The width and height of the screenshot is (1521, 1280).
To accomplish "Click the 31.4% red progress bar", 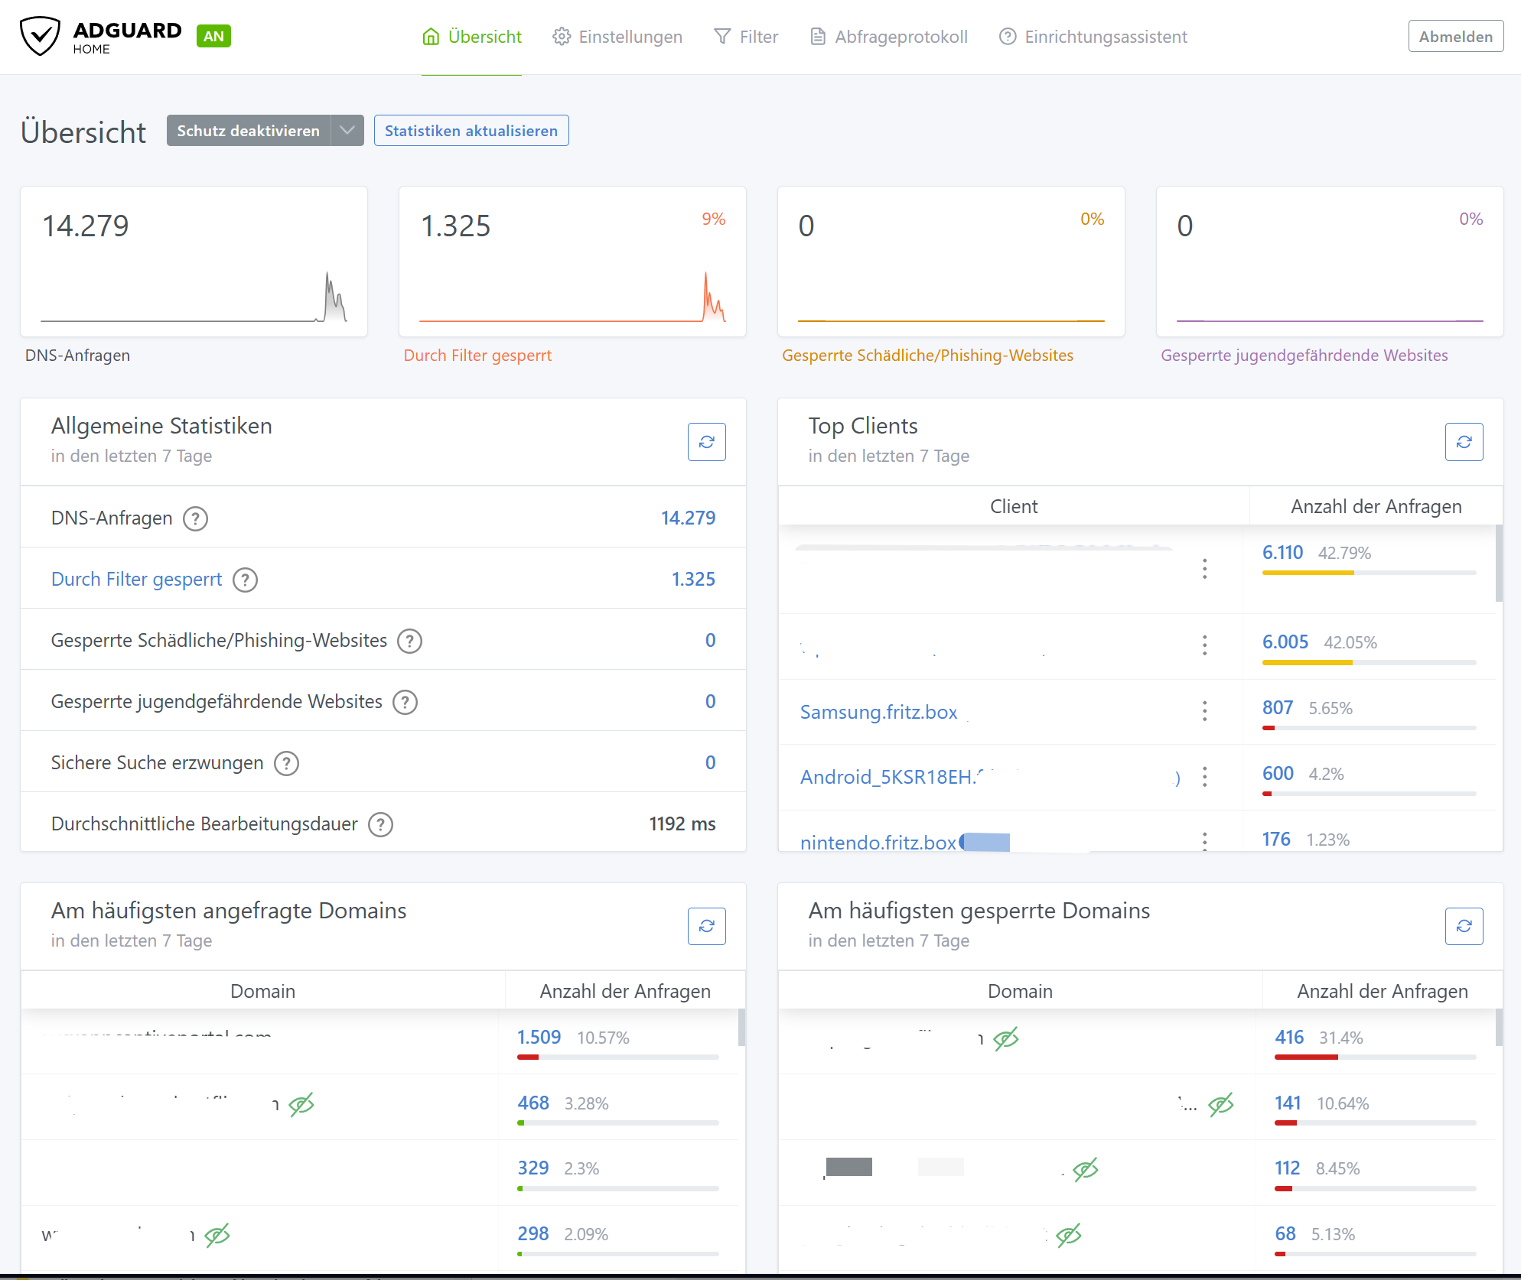I will (x=1376, y=1057).
